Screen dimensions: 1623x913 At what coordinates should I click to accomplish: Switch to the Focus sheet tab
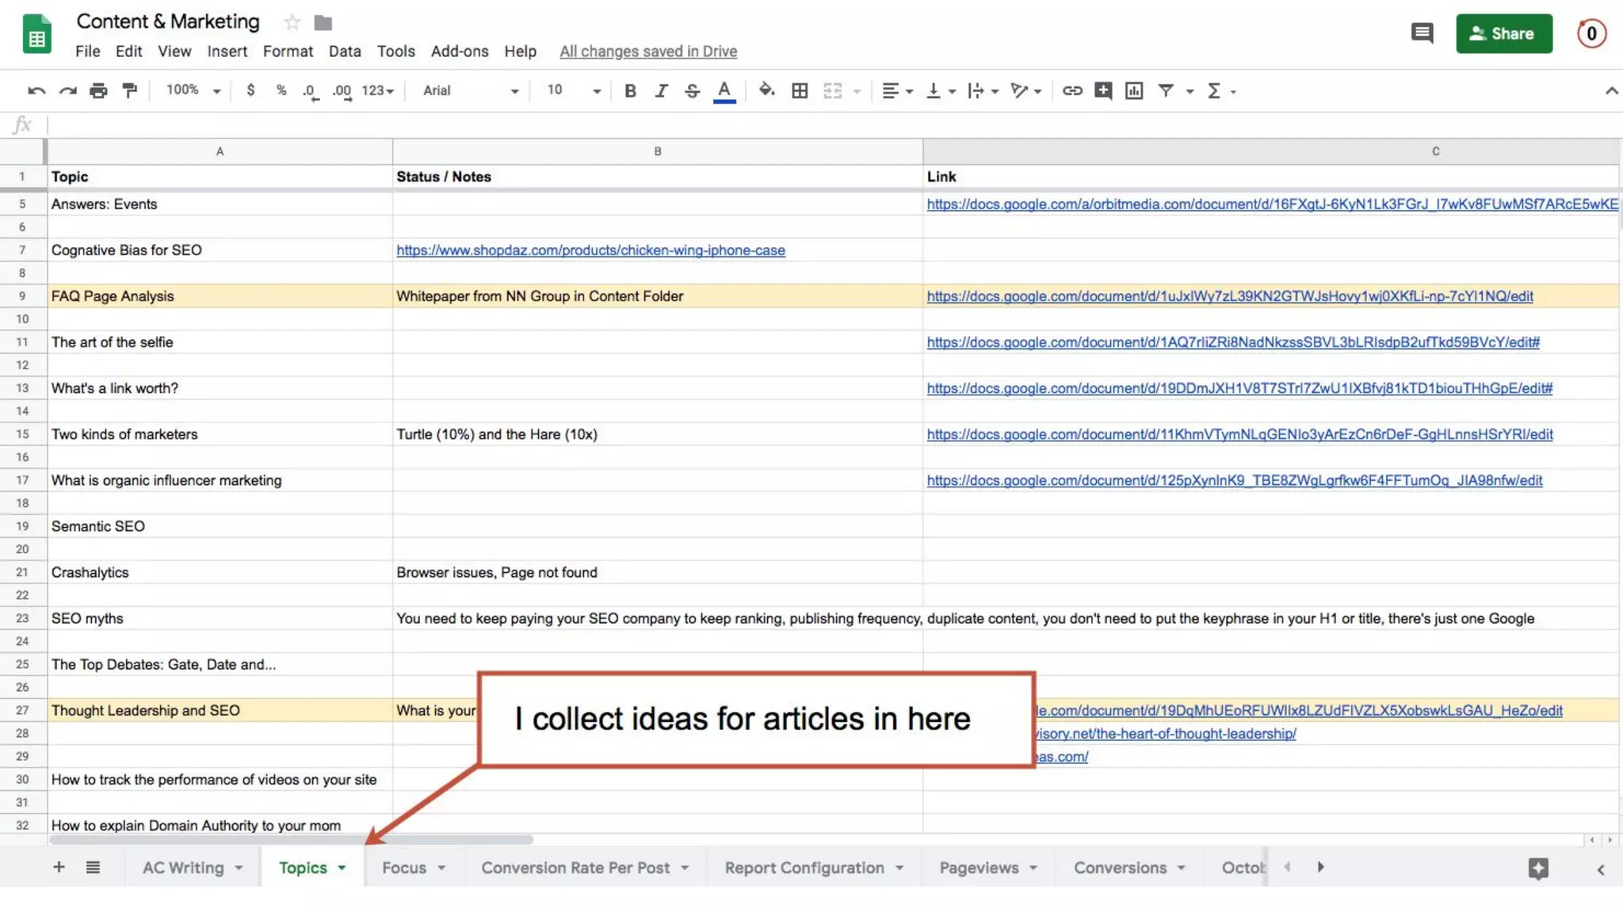point(404,868)
